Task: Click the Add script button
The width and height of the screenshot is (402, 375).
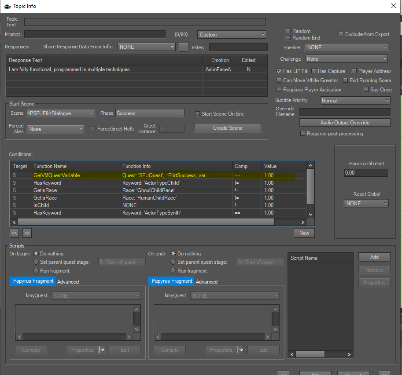Action: click(x=374, y=257)
